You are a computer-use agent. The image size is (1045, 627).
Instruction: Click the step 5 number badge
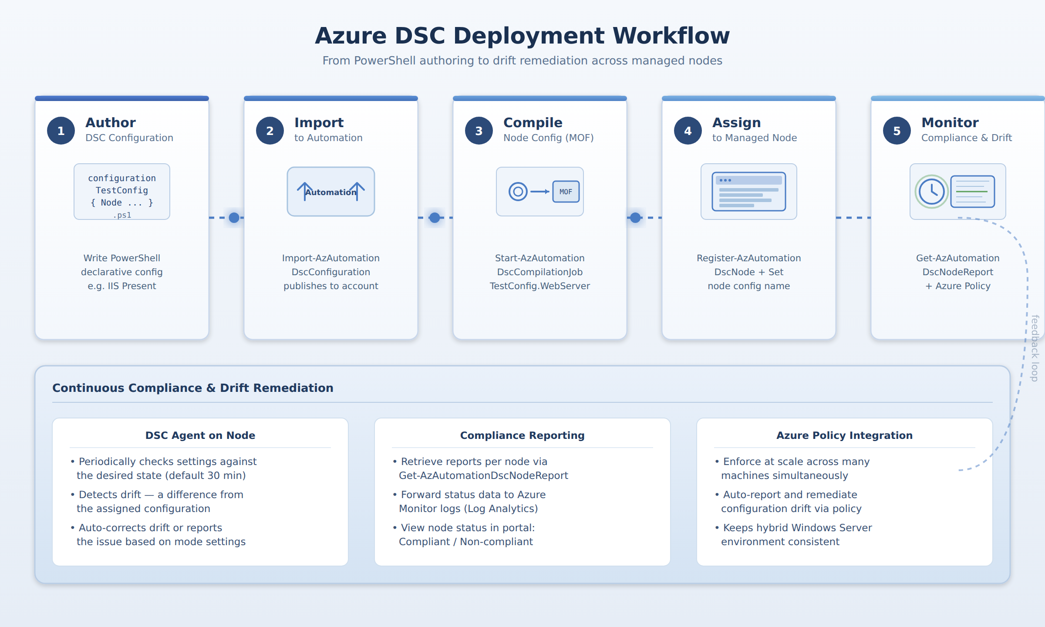897,131
